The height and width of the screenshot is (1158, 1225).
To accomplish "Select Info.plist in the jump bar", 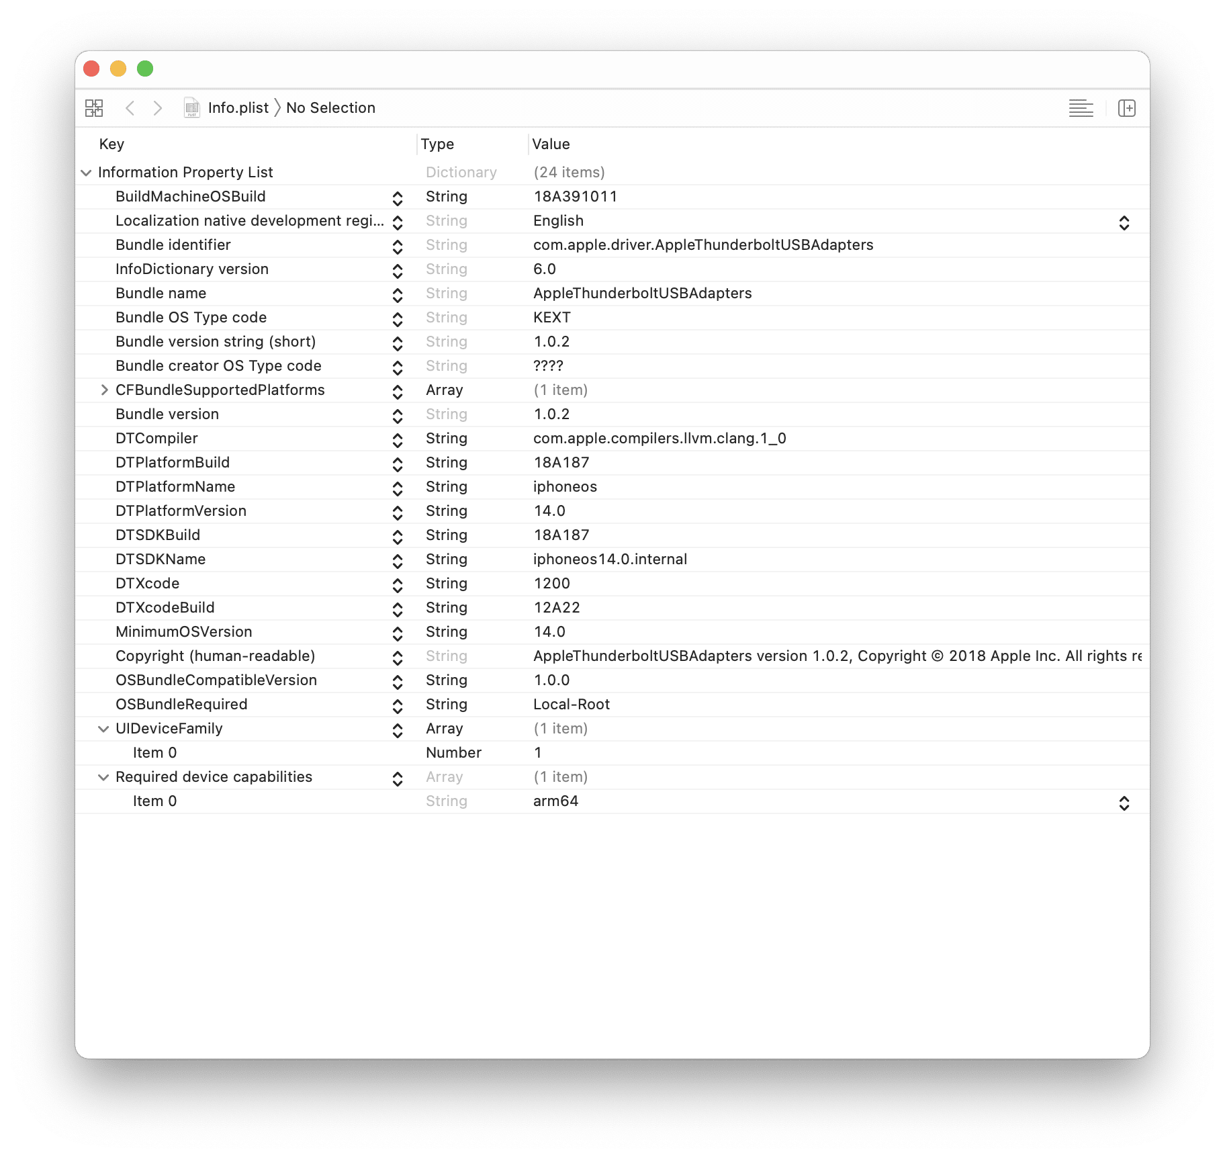I will click(x=238, y=108).
